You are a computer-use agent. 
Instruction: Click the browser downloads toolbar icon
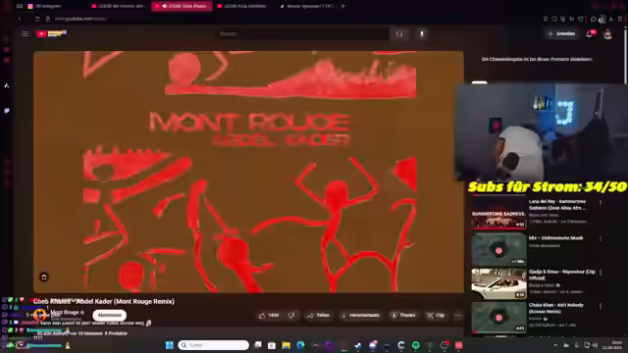(611, 19)
